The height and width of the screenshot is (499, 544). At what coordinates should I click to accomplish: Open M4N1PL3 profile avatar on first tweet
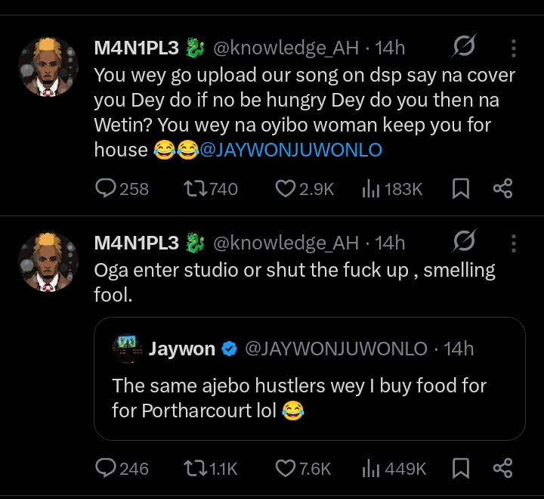[48, 67]
